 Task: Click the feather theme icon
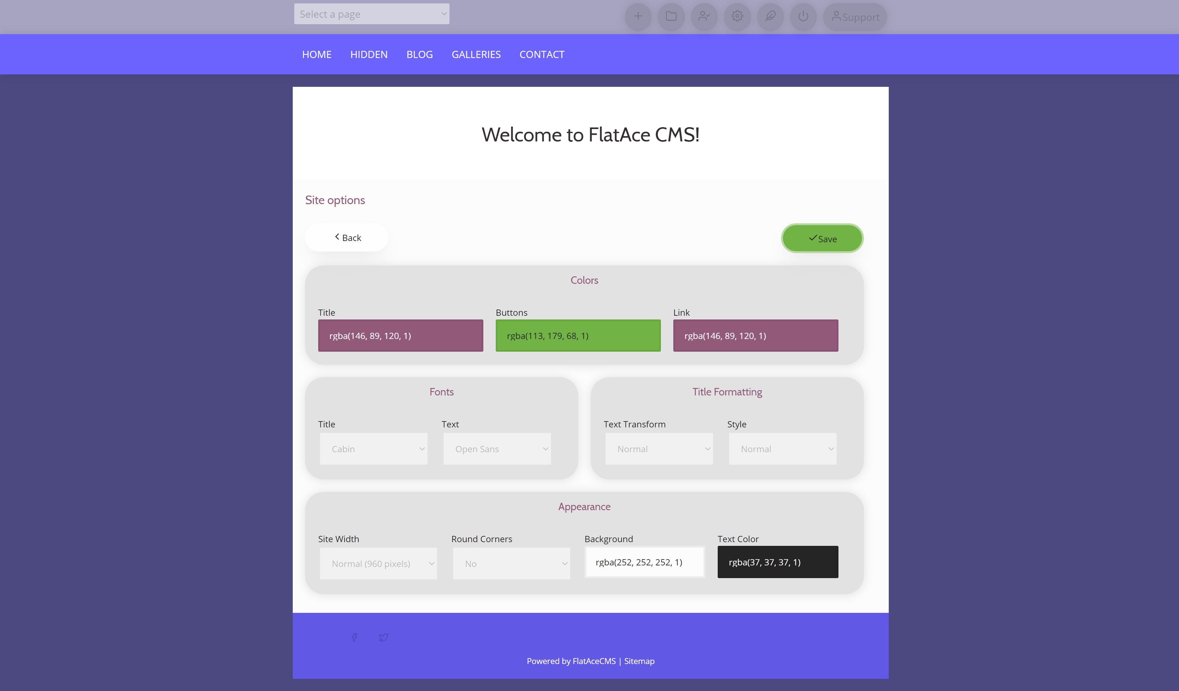click(x=770, y=17)
